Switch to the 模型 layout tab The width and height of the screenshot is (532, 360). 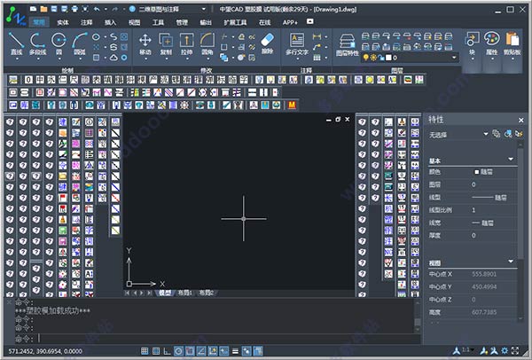[165, 293]
